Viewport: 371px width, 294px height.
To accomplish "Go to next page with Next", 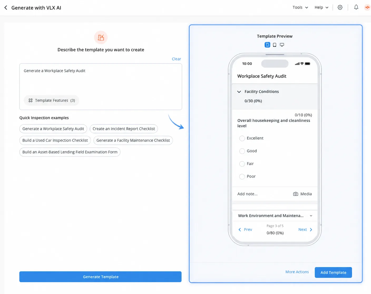I will (305, 230).
